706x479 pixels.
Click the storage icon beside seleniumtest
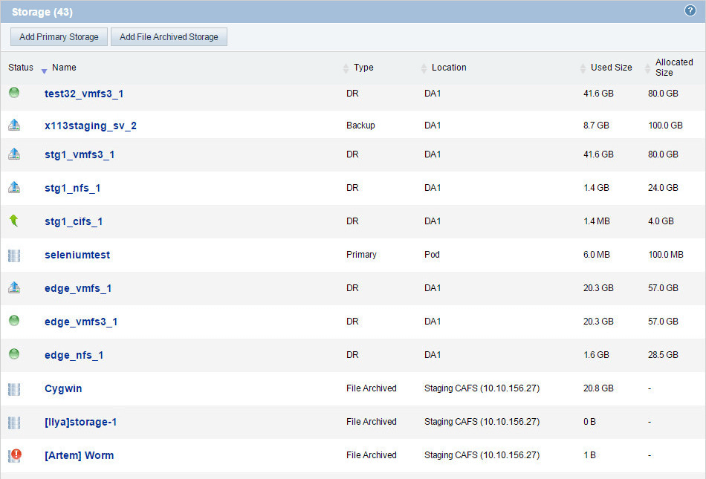14,255
